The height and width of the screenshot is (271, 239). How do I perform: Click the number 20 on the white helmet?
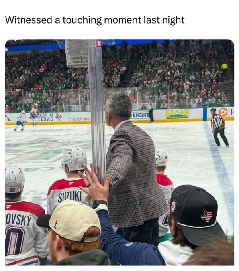(12, 190)
